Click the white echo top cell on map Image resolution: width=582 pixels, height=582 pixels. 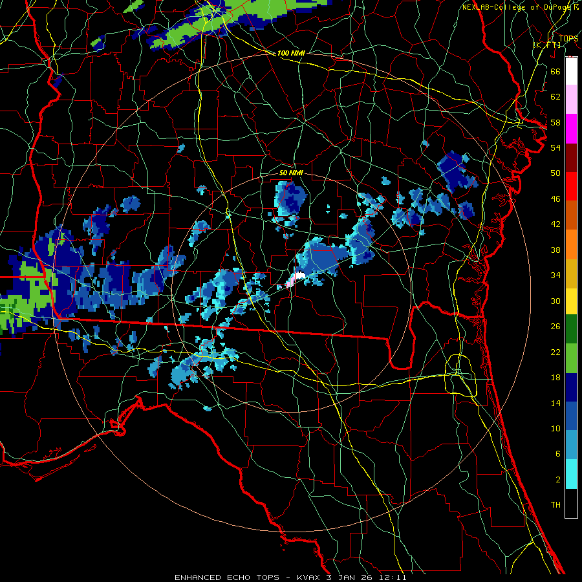click(x=299, y=275)
